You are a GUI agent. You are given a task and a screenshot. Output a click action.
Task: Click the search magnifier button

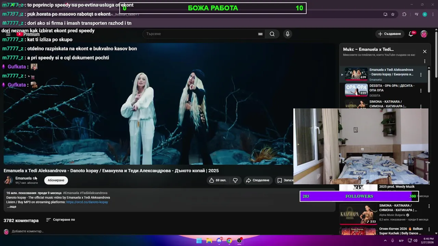(x=272, y=34)
